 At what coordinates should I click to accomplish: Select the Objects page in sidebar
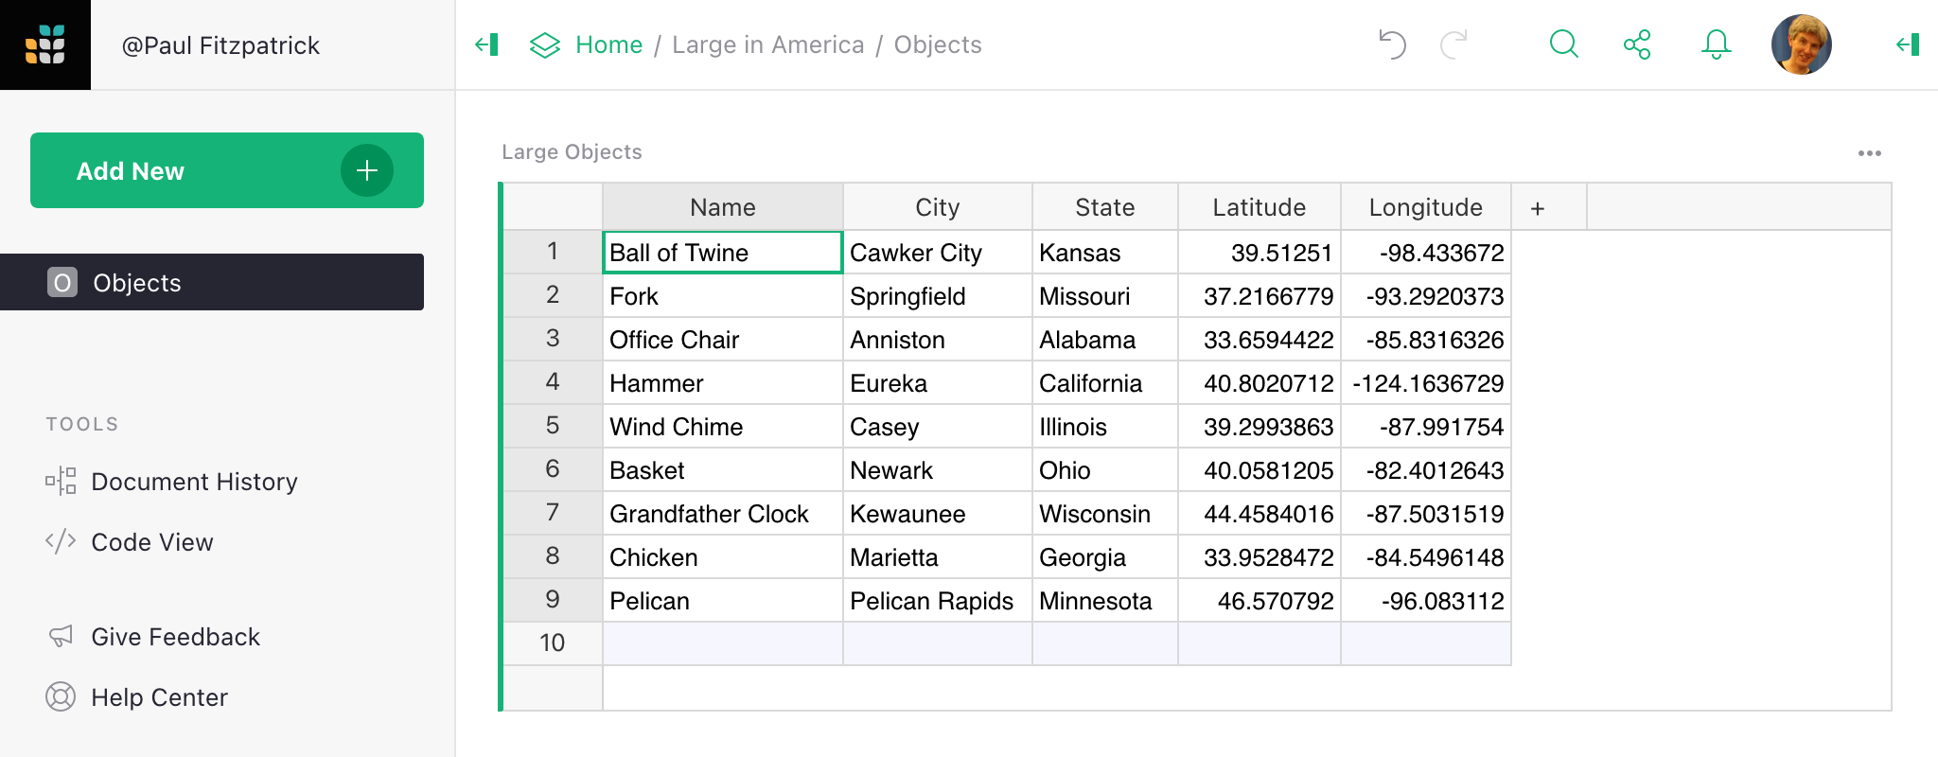coord(212,282)
